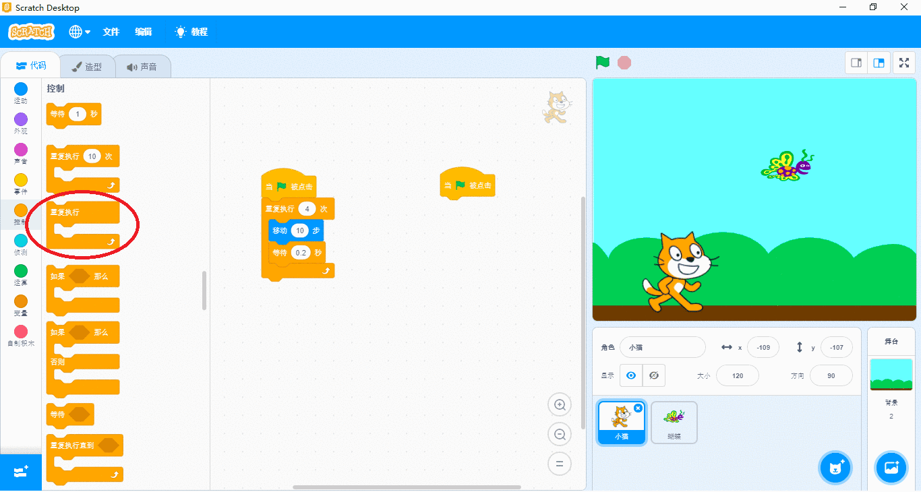Zoom out the code workspace
The image size is (921, 492).
tap(560, 435)
